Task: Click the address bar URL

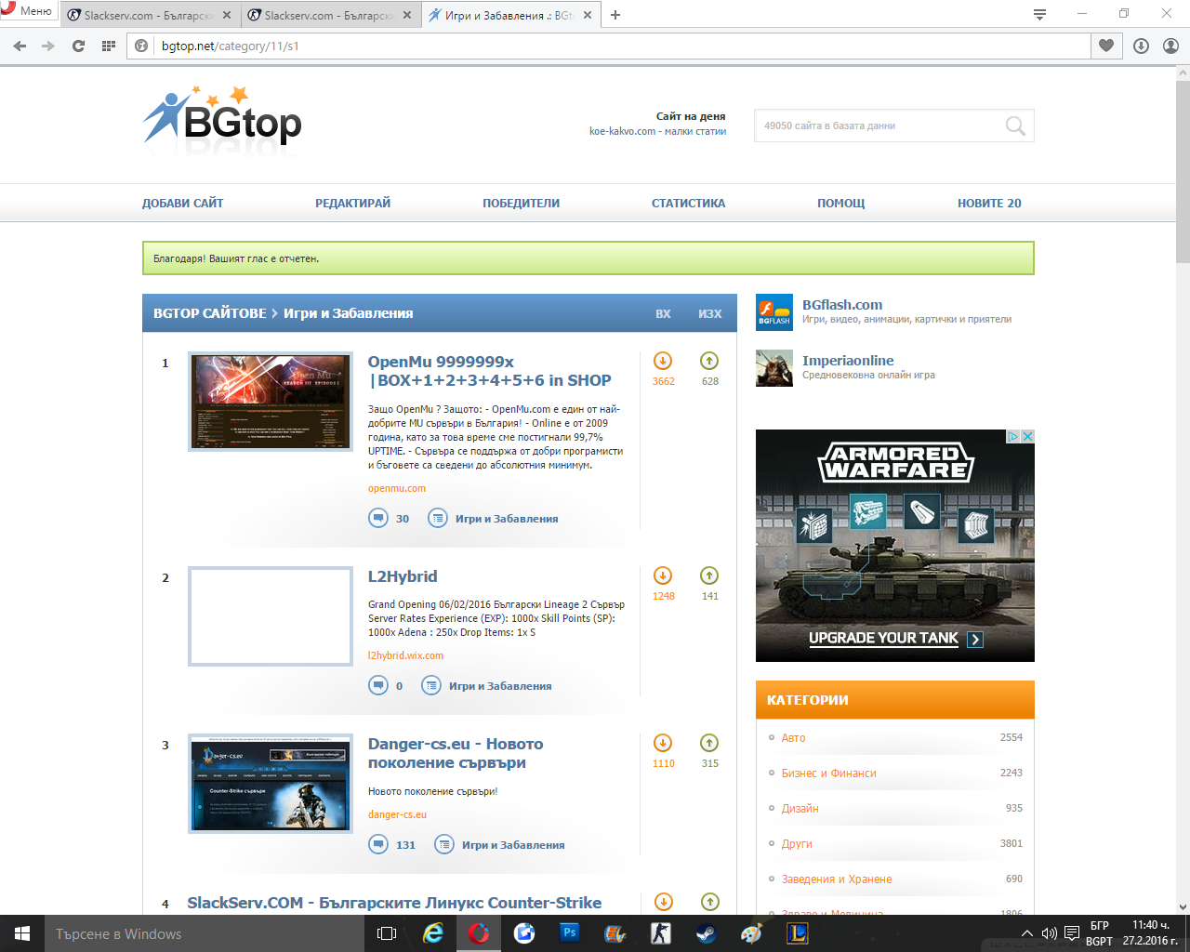Action: tap(231, 46)
